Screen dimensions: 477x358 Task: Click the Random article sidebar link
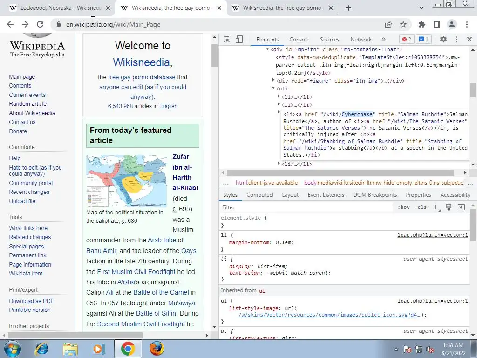pyautogui.click(x=27, y=104)
